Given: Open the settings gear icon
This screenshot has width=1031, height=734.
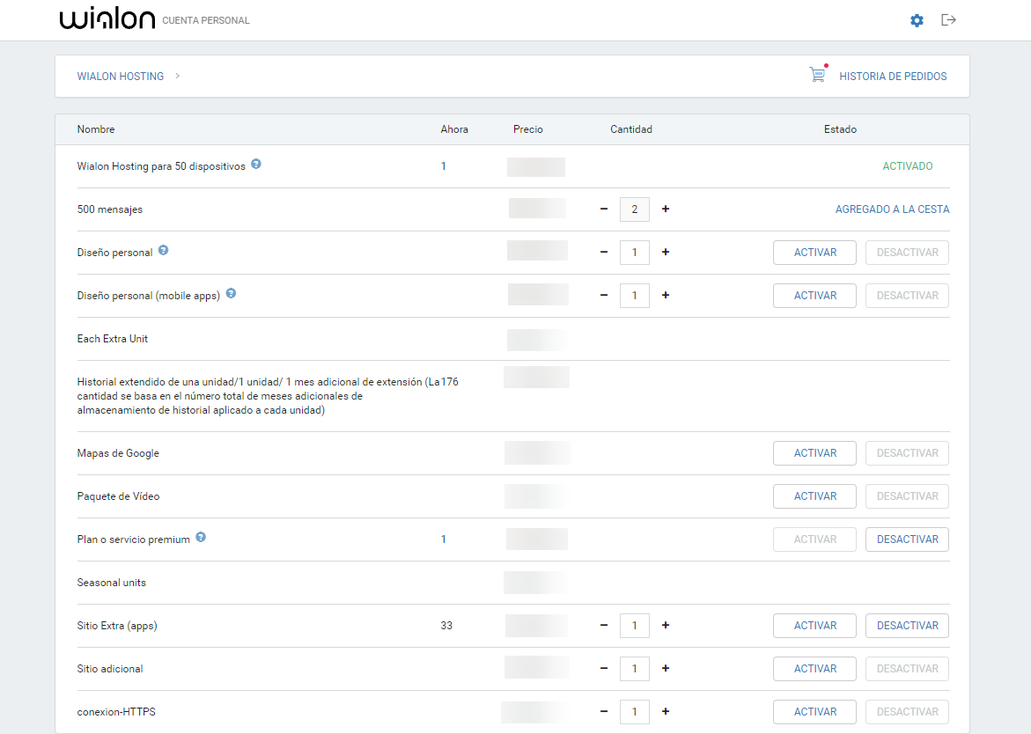Looking at the screenshot, I should point(917,20).
